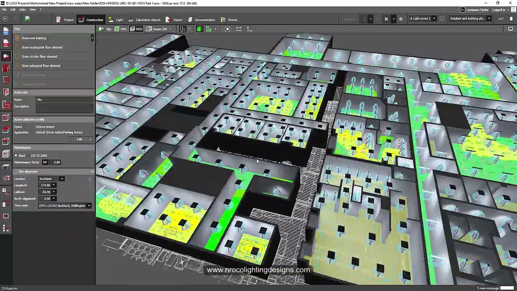
Task: Click the bottom vertical dots sidebar icon
Action: (x=6, y=228)
